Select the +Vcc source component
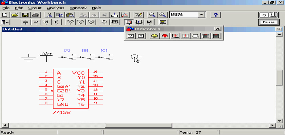This screenshot has height=135, width=285. point(46,57)
